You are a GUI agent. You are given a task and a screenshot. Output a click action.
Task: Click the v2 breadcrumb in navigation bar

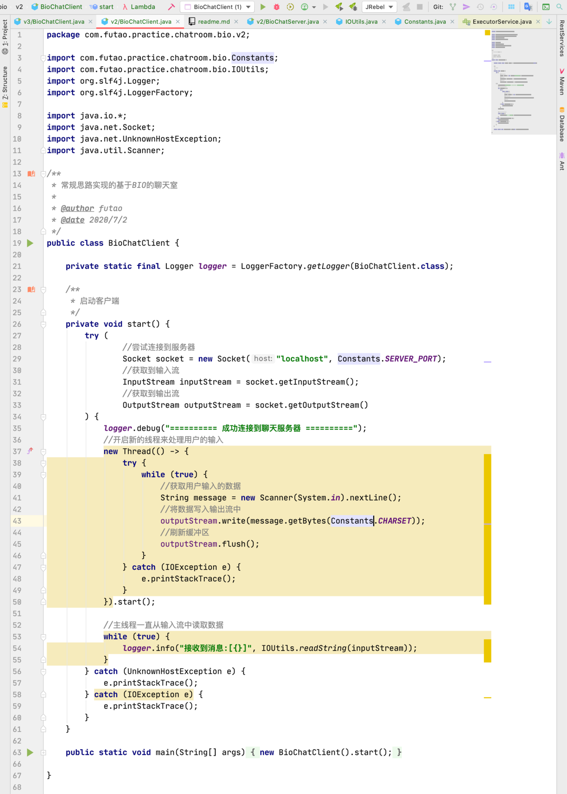(x=19, y=7)
